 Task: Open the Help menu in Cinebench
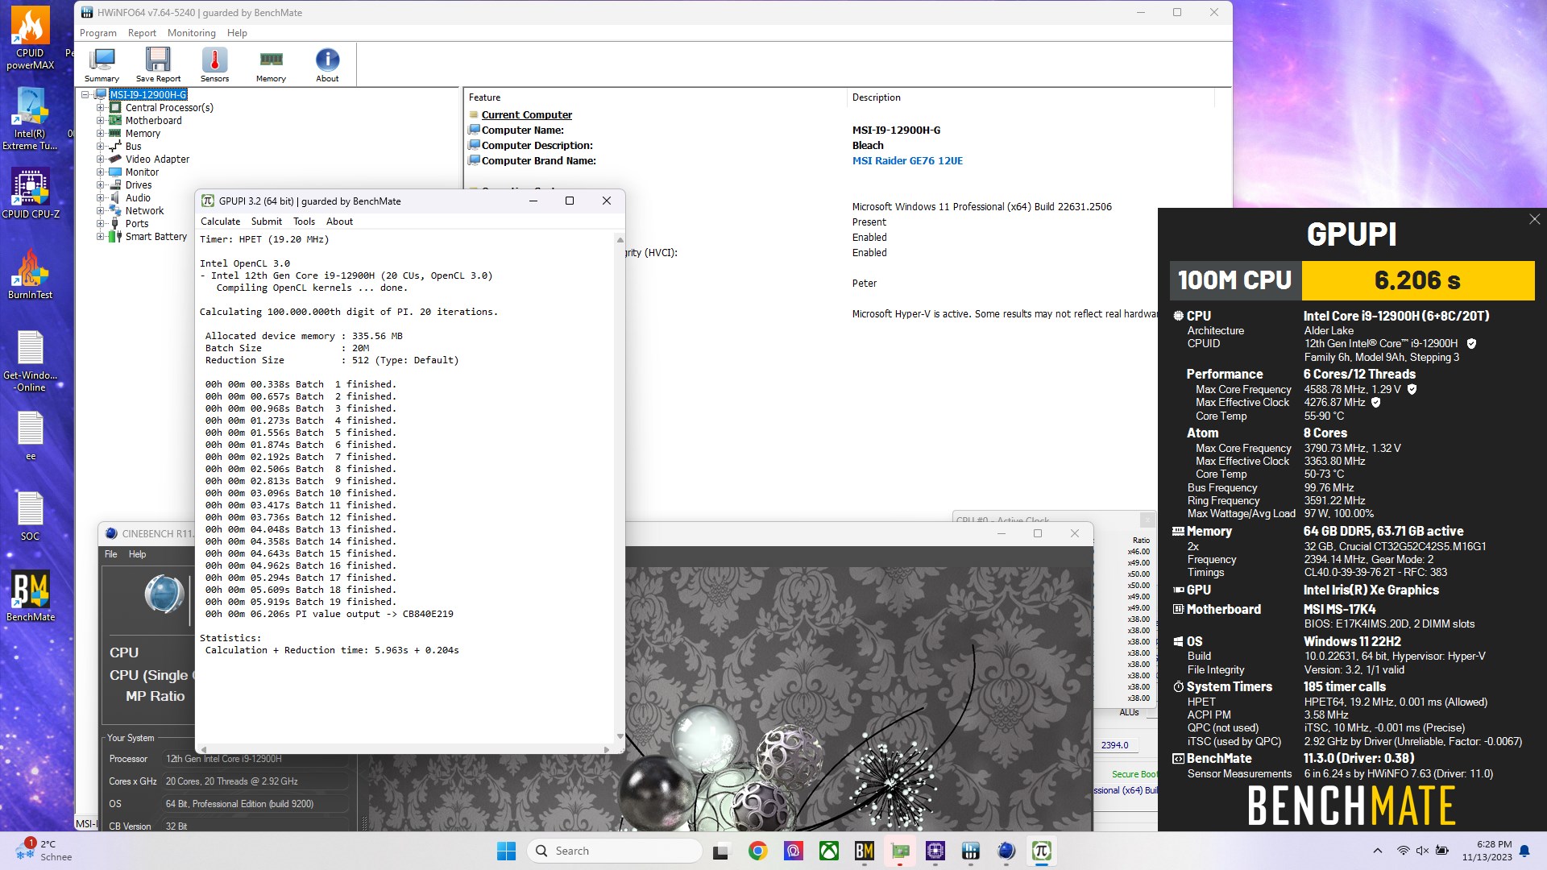coord(138,554)
